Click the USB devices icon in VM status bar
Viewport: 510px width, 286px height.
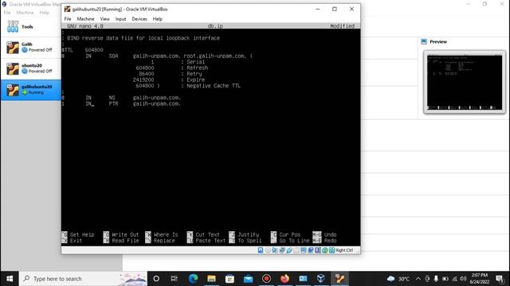[x=289, y=250]
